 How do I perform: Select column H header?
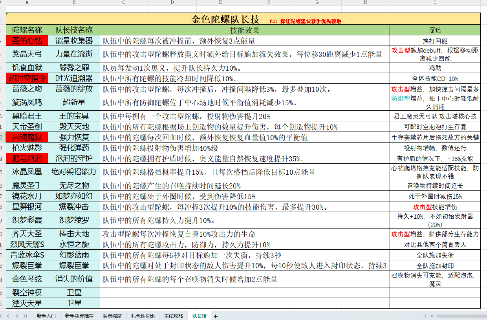tap(366, 3)
